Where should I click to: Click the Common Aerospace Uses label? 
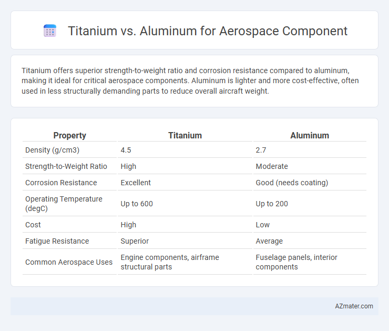pos(69,262)
